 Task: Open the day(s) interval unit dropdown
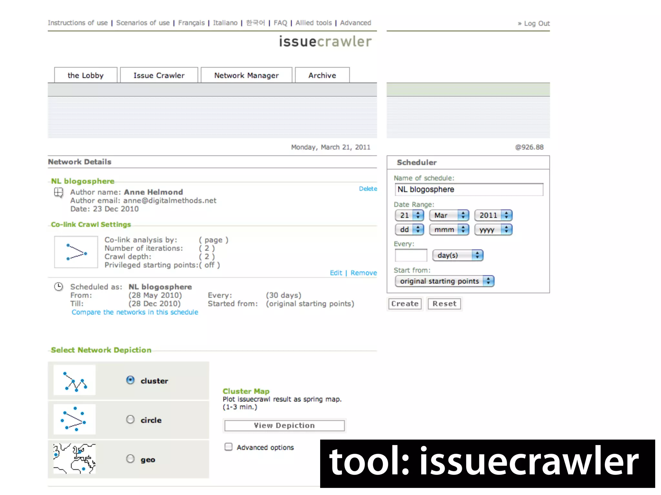(x=458, y=255)
